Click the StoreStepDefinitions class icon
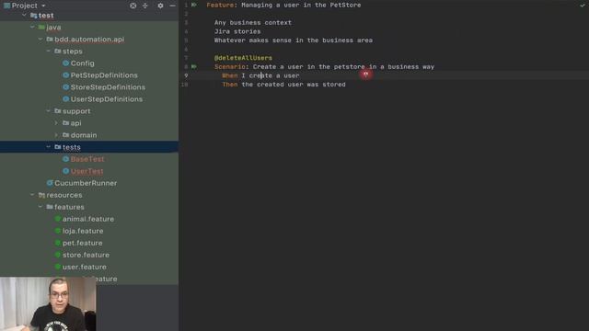 (x=65, y=87)
